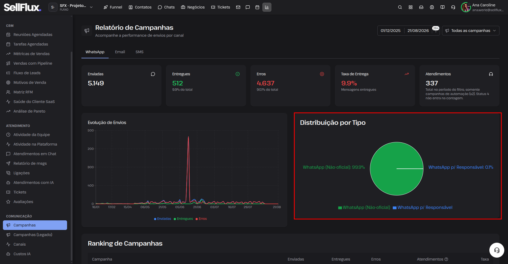Switch to the SMS tab
The width and height of the screenshot is (508, 264).
139,52
